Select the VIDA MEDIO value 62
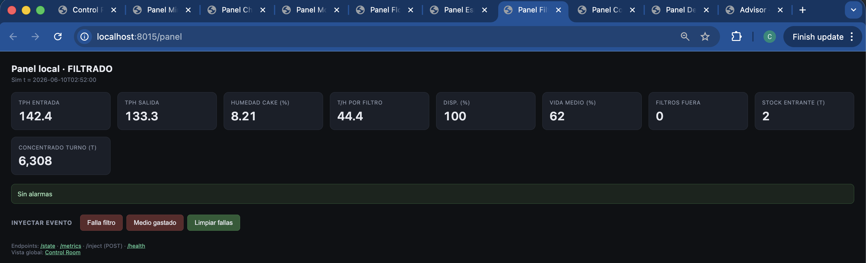Screen dimensions: 866x263 pyautogui.click(x=557, y=116)
